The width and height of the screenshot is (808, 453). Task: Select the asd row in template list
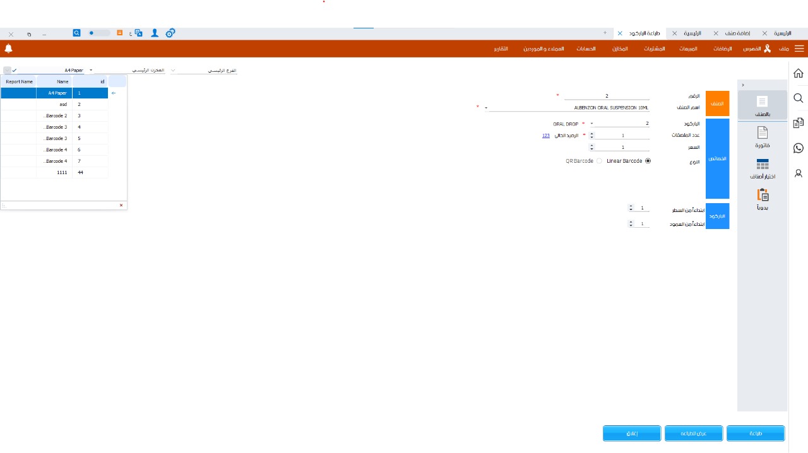(63, 104)
